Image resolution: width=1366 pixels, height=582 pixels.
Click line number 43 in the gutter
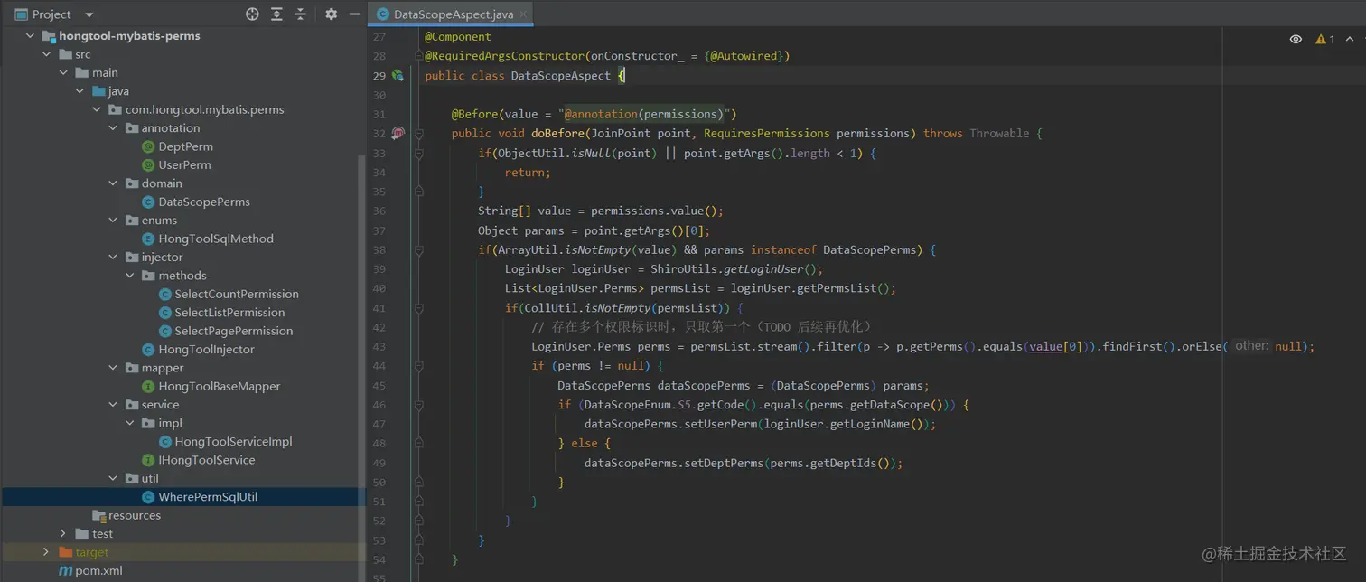tap(379, 346)
